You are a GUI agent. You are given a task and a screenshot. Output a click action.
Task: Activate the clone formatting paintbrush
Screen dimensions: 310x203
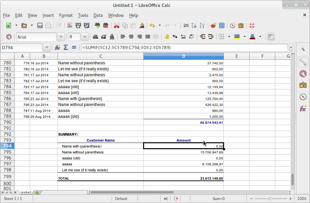point(141,25)
